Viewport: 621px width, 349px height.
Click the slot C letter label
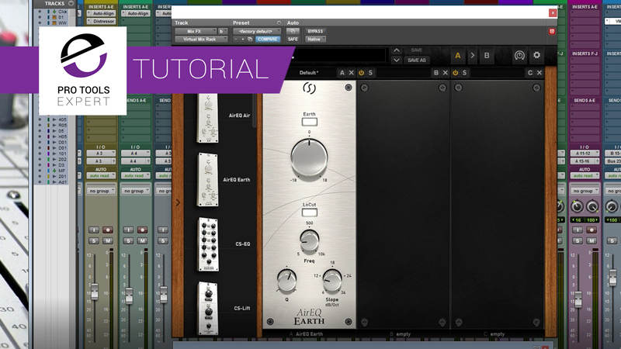[530, 73]
